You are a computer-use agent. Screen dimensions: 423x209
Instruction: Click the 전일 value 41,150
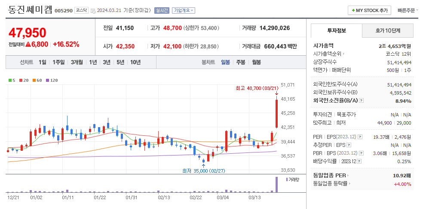[125, 28]
